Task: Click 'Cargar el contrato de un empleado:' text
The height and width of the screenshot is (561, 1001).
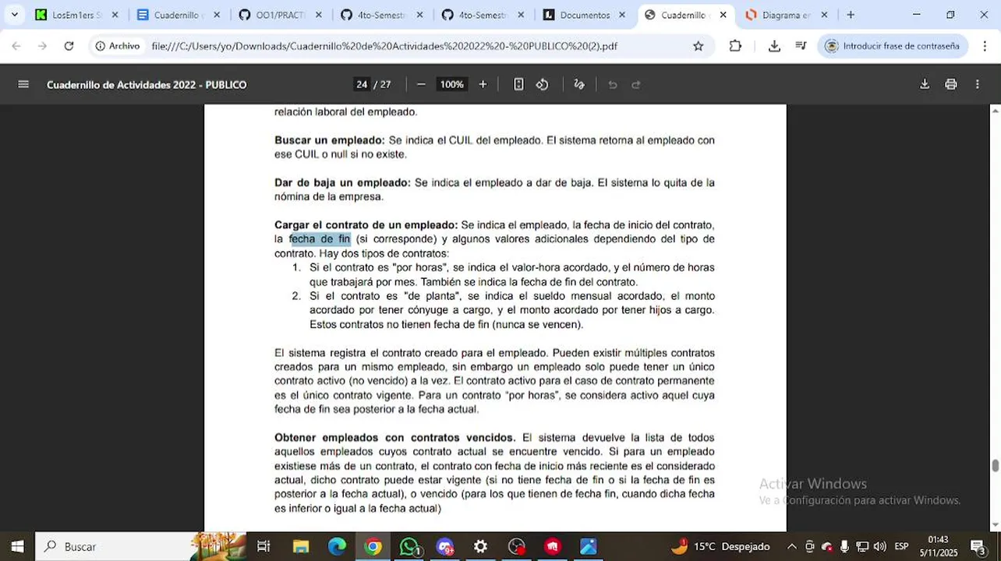Action: click(x=366, y=225)
